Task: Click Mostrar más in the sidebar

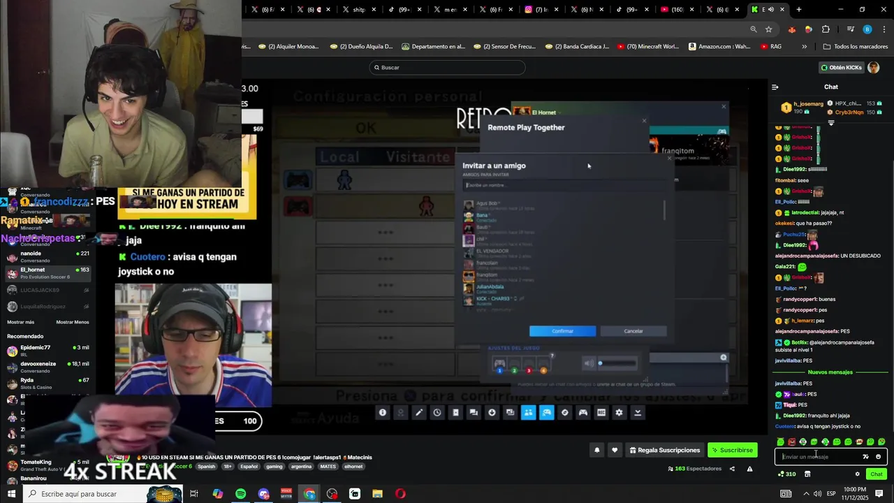Action: (x=20, y=322)
